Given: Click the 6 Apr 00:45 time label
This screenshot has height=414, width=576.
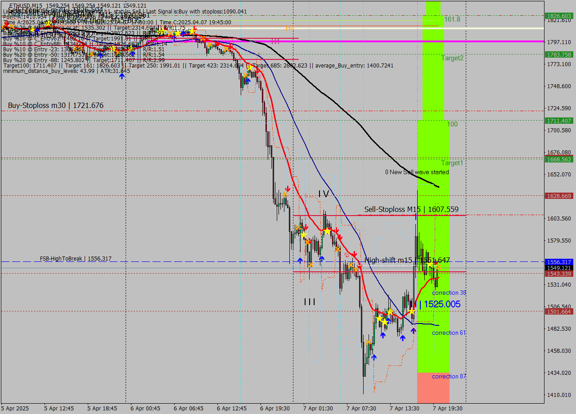Looking at the screenshot, I should pyautogui.click(x=145, y=409).
